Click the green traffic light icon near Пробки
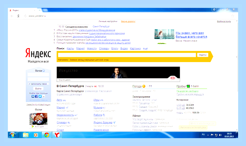Image resolution: width=246 pixels, height=146 pixels. point(188,86)
